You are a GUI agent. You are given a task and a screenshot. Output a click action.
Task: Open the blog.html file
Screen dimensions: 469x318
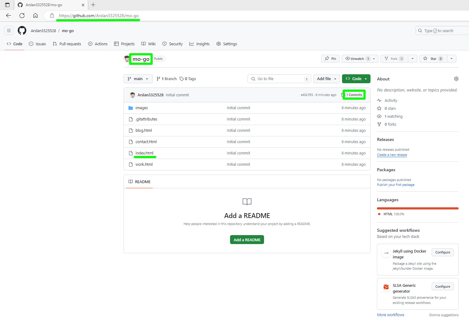coord(144,131)
